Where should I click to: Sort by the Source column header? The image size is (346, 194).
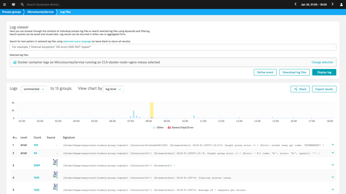pos(51,137)
